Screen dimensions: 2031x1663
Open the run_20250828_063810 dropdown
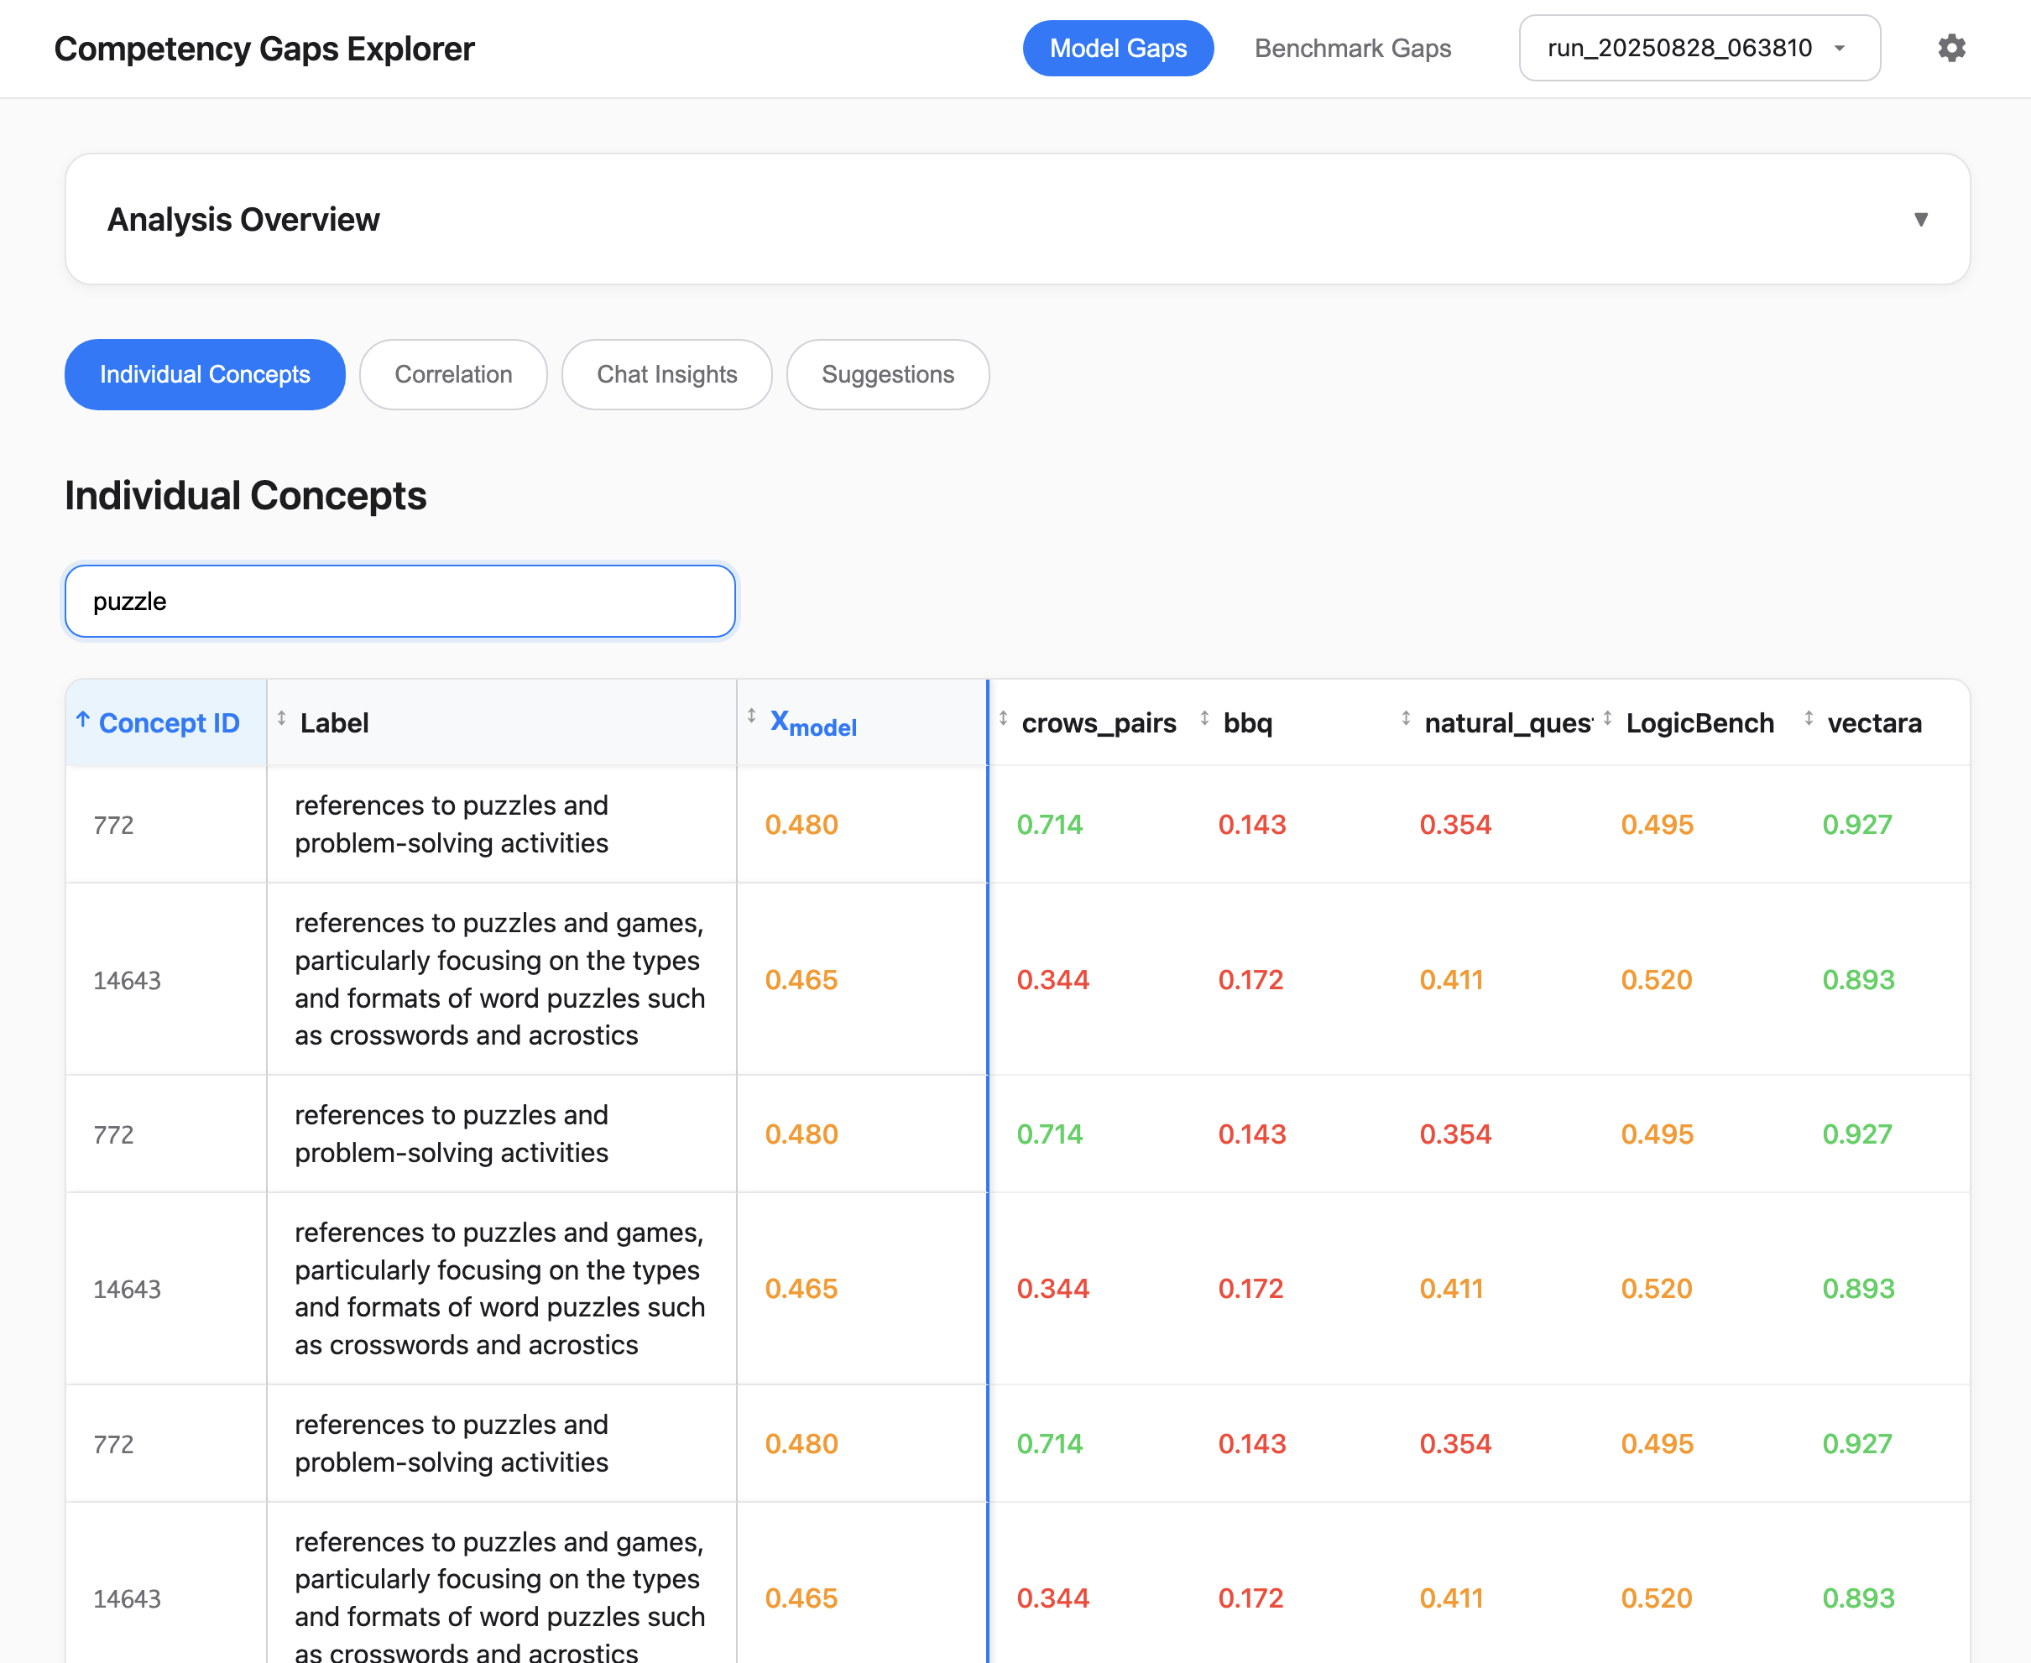coord(1699,48)
